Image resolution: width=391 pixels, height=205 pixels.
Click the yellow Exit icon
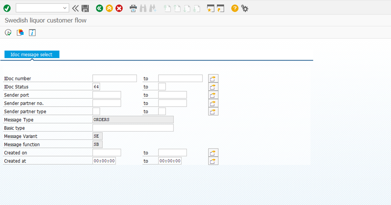(109, 8)
